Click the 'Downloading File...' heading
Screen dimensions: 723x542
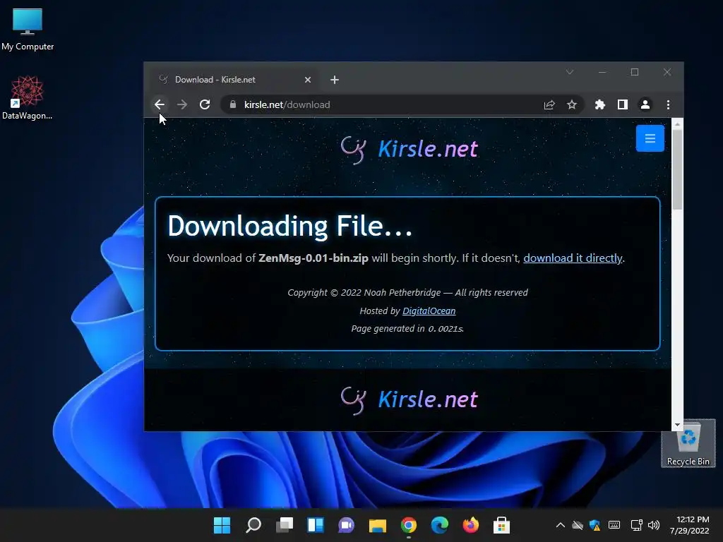[x=289, y=227]
